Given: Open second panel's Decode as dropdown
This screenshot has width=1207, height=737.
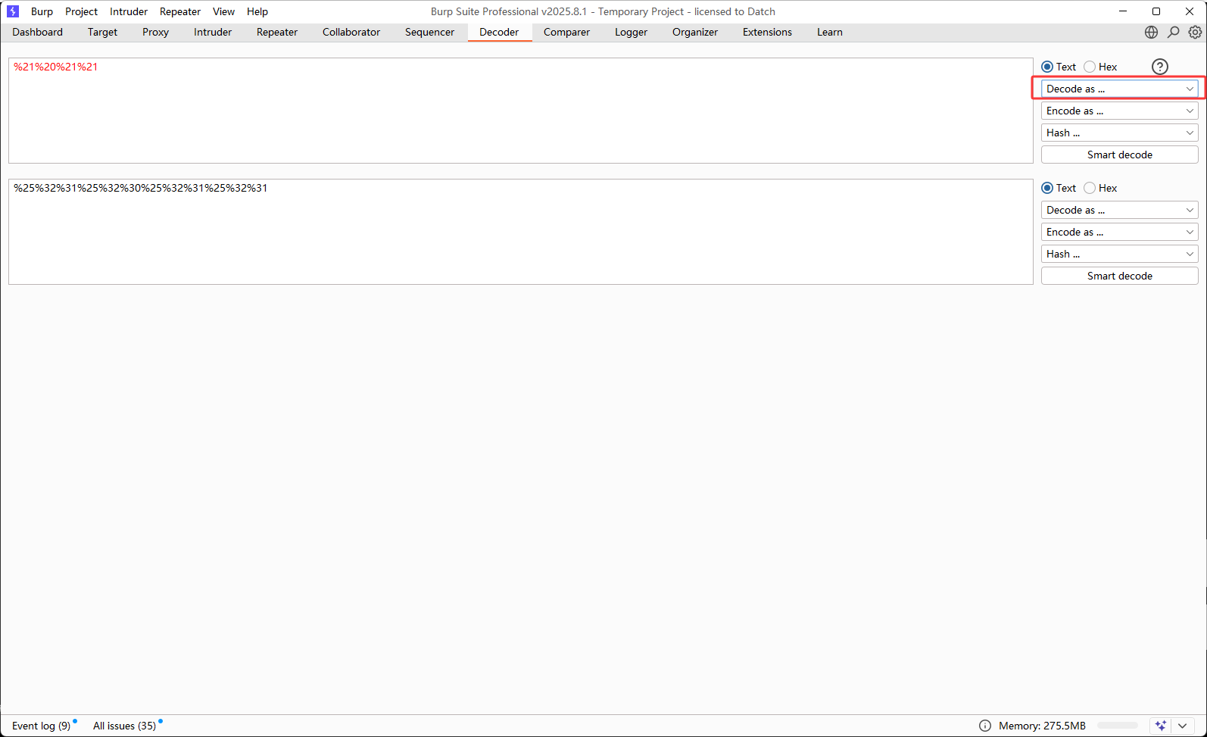Looking at the screenshot, I should click(x=1119, y=210).
